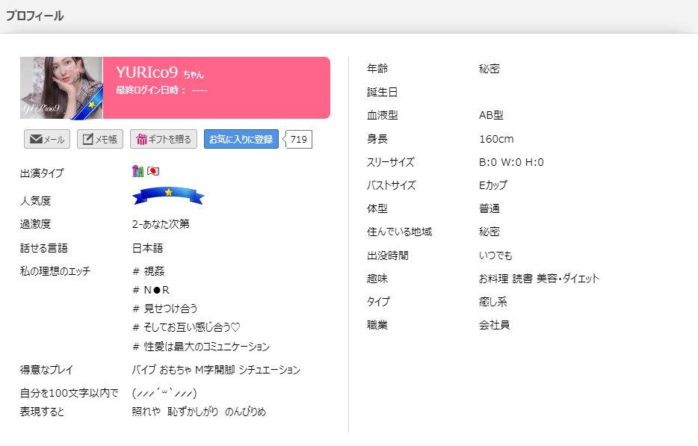Click the 2-あなた次第 value
The image size is (698, 446).
click(x=161, y=224)
